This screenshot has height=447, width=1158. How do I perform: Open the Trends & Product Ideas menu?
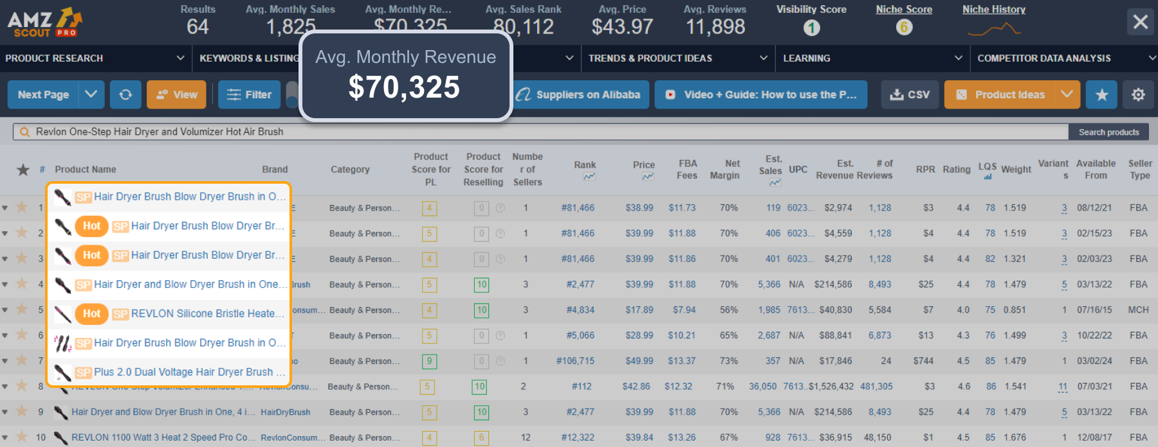coord(677,58)
